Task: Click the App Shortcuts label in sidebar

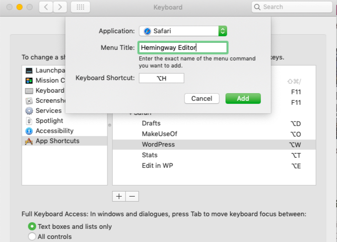Action: coord(57,141)
